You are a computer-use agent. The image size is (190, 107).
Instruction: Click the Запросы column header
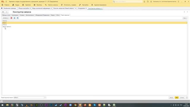[x=95, y=21]
